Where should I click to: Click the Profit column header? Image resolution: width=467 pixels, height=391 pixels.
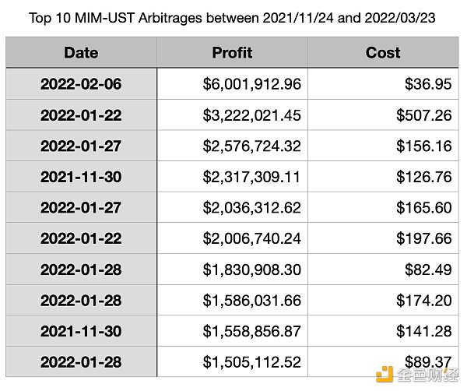[232, 52]
